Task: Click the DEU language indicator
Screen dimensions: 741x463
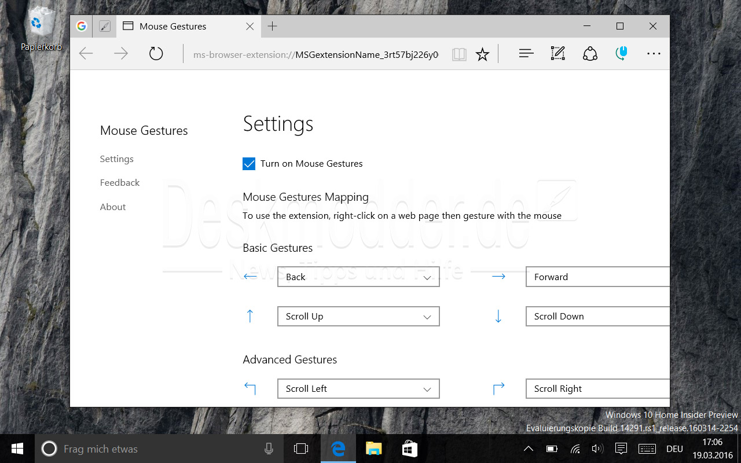Action: click(x=674, y=449)
